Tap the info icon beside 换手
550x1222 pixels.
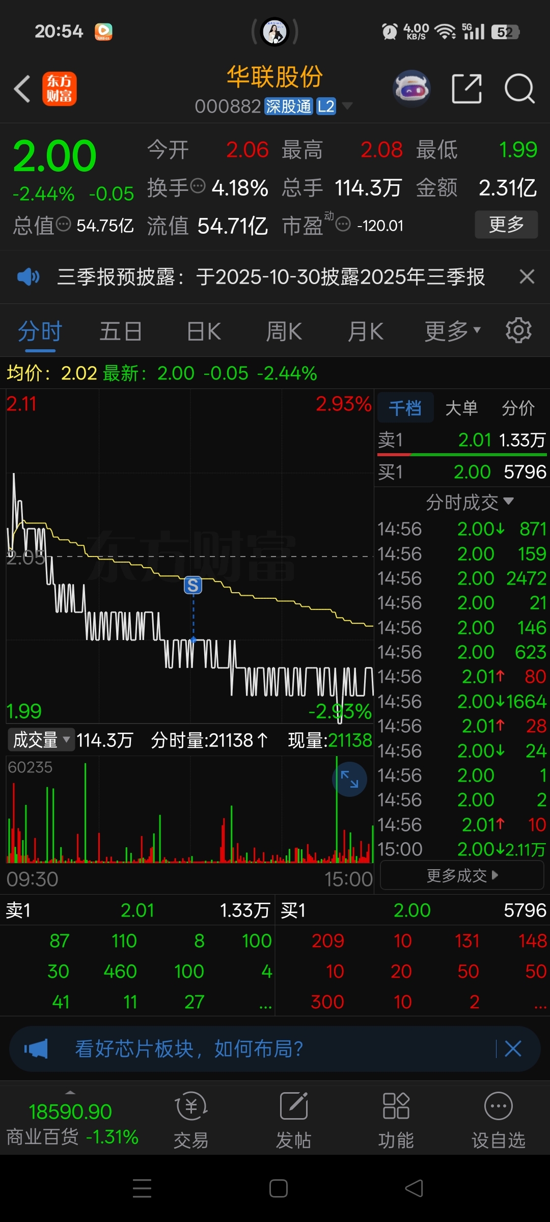(198, 186)
